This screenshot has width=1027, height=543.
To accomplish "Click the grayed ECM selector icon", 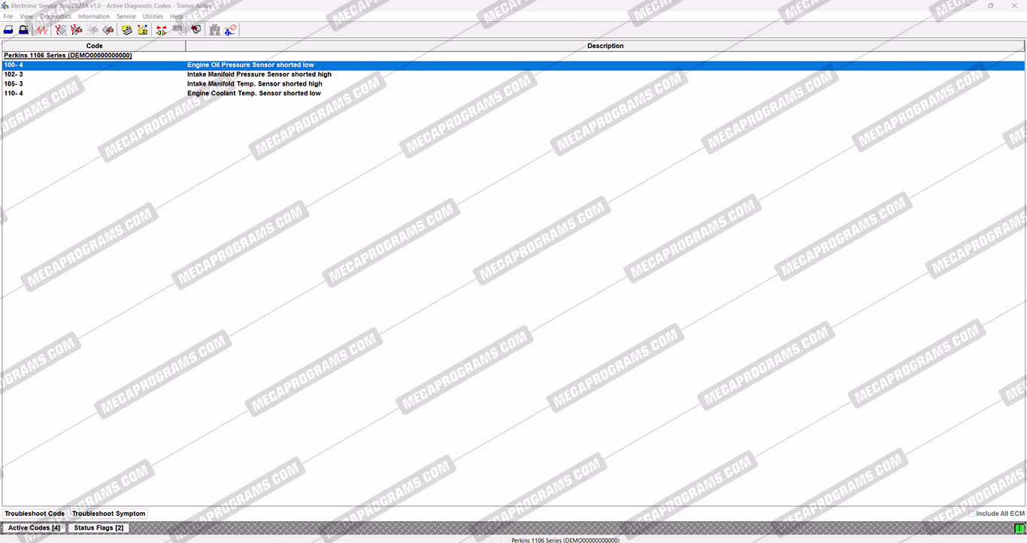I will pyautogui.click(x=177, y=30).
